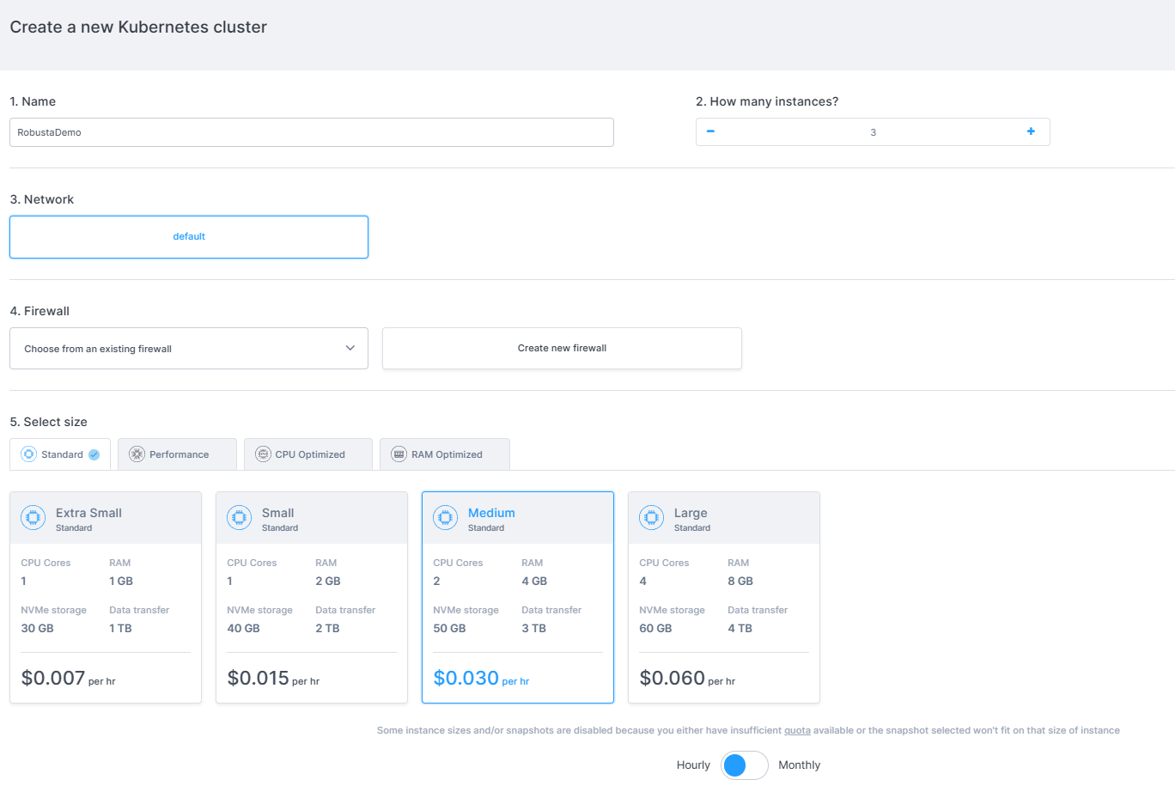The width and height of the screenshot is (1175, 792).
Task: Click the Performance tab gear icon
Action: (137, 454)
